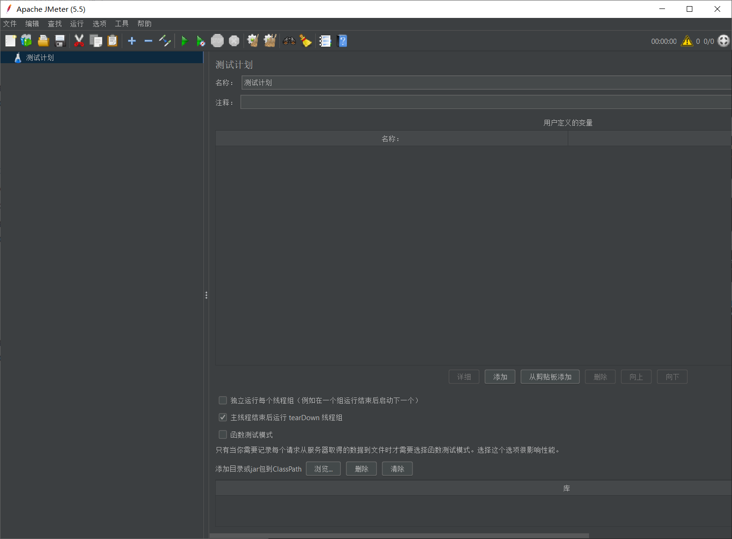Open the 帮助 menu
Image resolution: width=732 pixels, height=539 pixels.
tap(144, 24)
